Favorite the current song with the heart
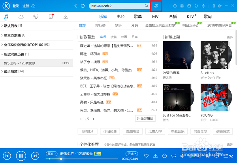The image size is (237, 163). pyautogui.click(x=146, y=156)
